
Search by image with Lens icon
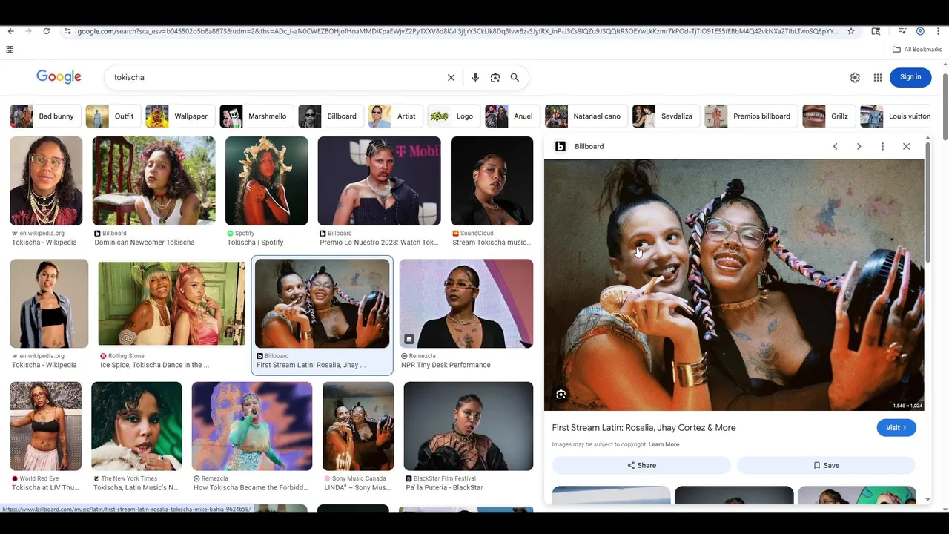click(495, 77)
